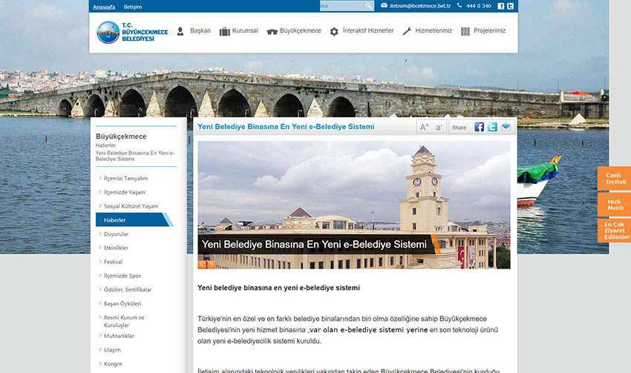The width and height of the screenshot is (631, 373).
Task: Click the search magnifier icon
Action: (x=368, y=6)
